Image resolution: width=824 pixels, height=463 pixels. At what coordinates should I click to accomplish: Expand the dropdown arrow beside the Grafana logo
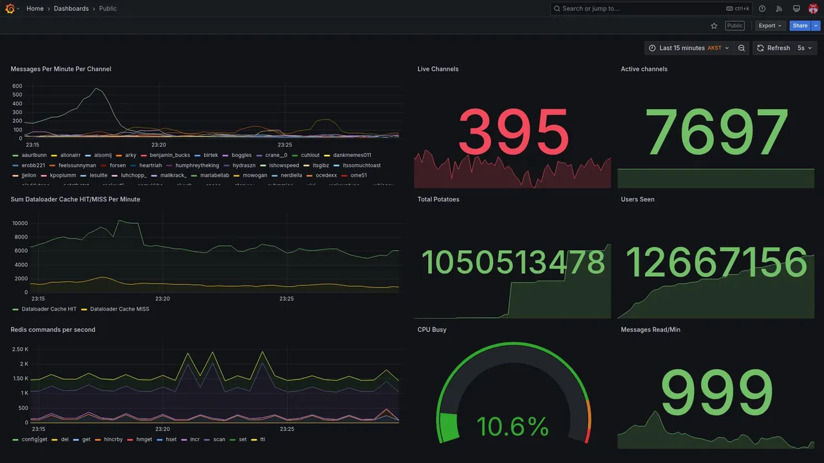[x=18, y=9]
